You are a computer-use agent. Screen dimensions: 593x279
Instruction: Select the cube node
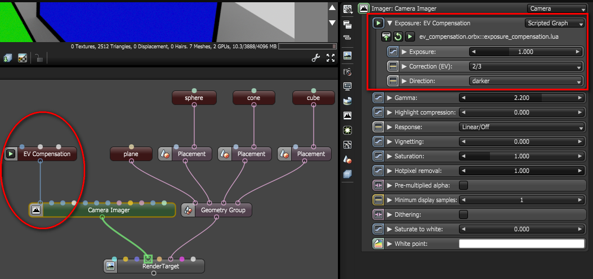click(x=314, y=98)
